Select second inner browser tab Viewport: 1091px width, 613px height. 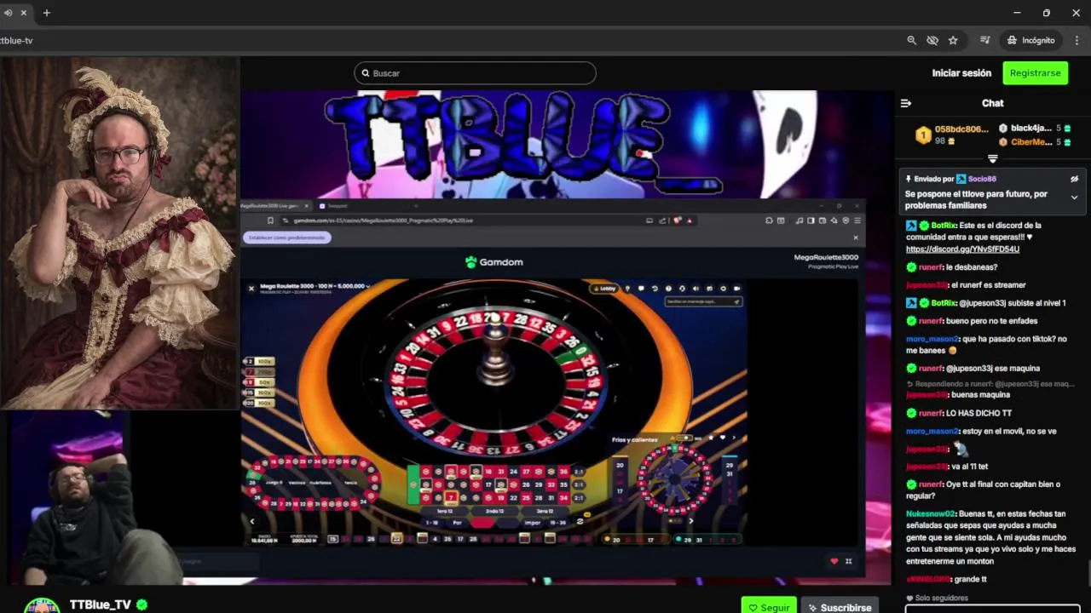pyautogui.click(x=367, y=206)
